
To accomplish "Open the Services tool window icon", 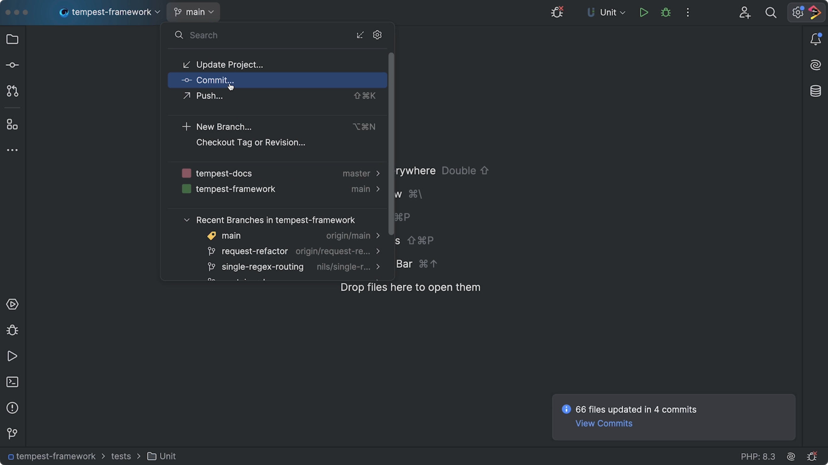I will click(x=12, y=304).
